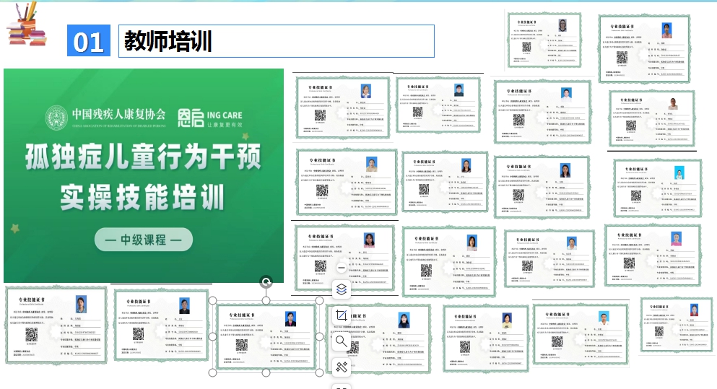Click the middle-left handle of selected certificate
Image resolution: width=717 pixels, height=389 pixels.
click(x=212, y=336)
